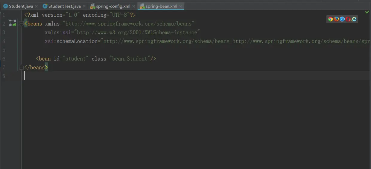This screenshot has width=371, height=169.
Task: Switch to the Student.java tab
Action: pyautogui.click(x=21, y=6)
